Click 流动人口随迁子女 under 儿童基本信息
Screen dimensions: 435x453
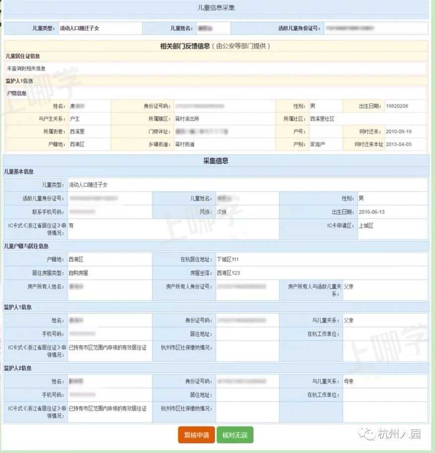[88, 185]
